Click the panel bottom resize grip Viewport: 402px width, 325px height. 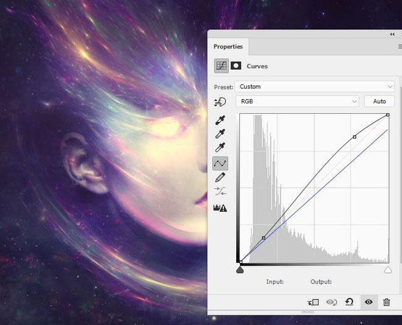point(307,312)
